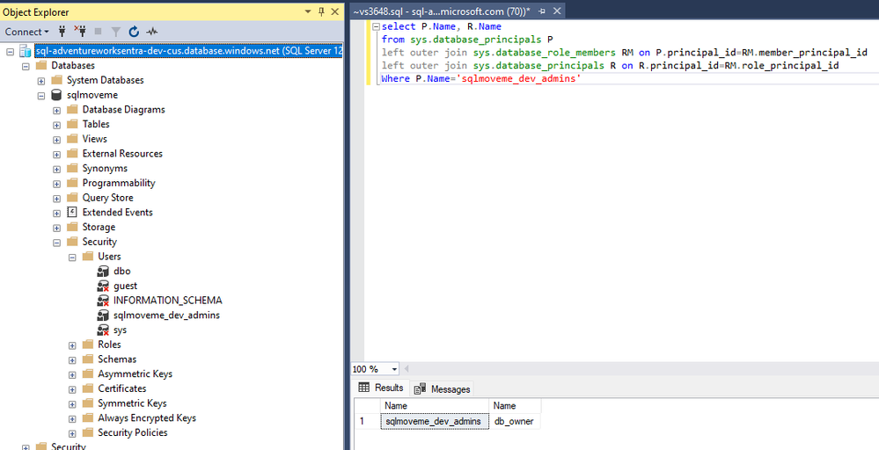The width and height of the screenshot is (879, 450).
Task: Expand the Synonyms folder
Action: [x=56, y=169]
